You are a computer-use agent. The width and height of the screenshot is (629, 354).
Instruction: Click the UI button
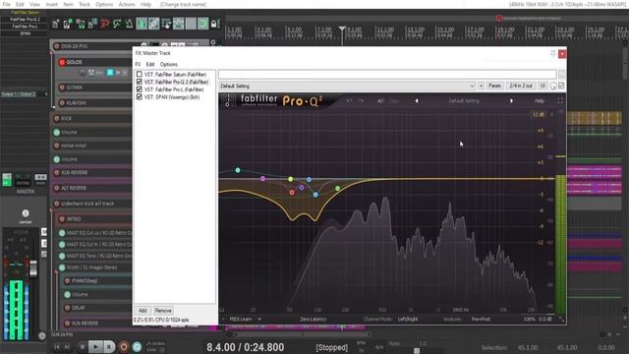click(543, 86)
